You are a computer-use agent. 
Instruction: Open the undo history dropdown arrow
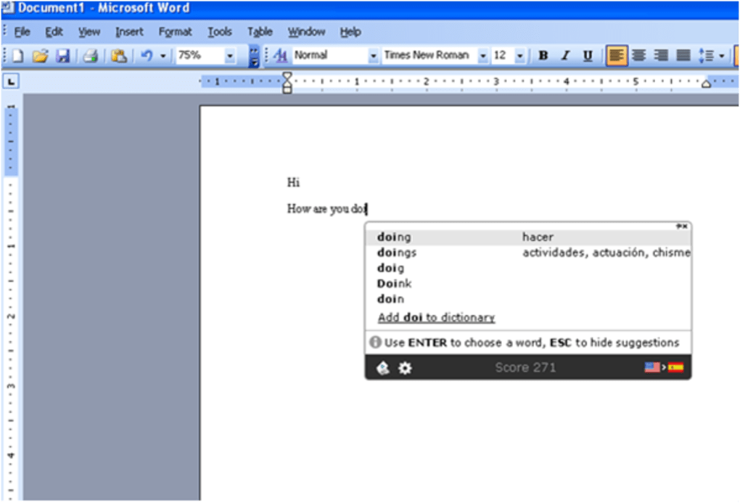pyautogui.click(x=163, y=56)
